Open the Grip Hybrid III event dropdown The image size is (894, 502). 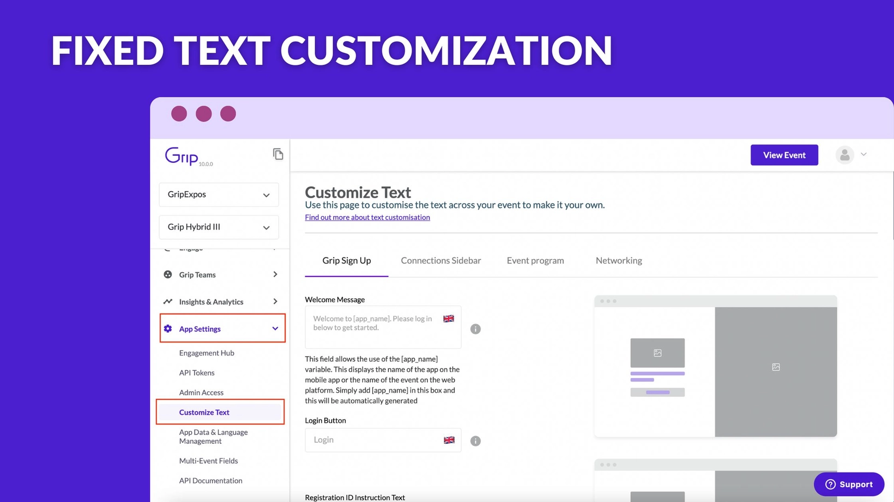[219, 227]
